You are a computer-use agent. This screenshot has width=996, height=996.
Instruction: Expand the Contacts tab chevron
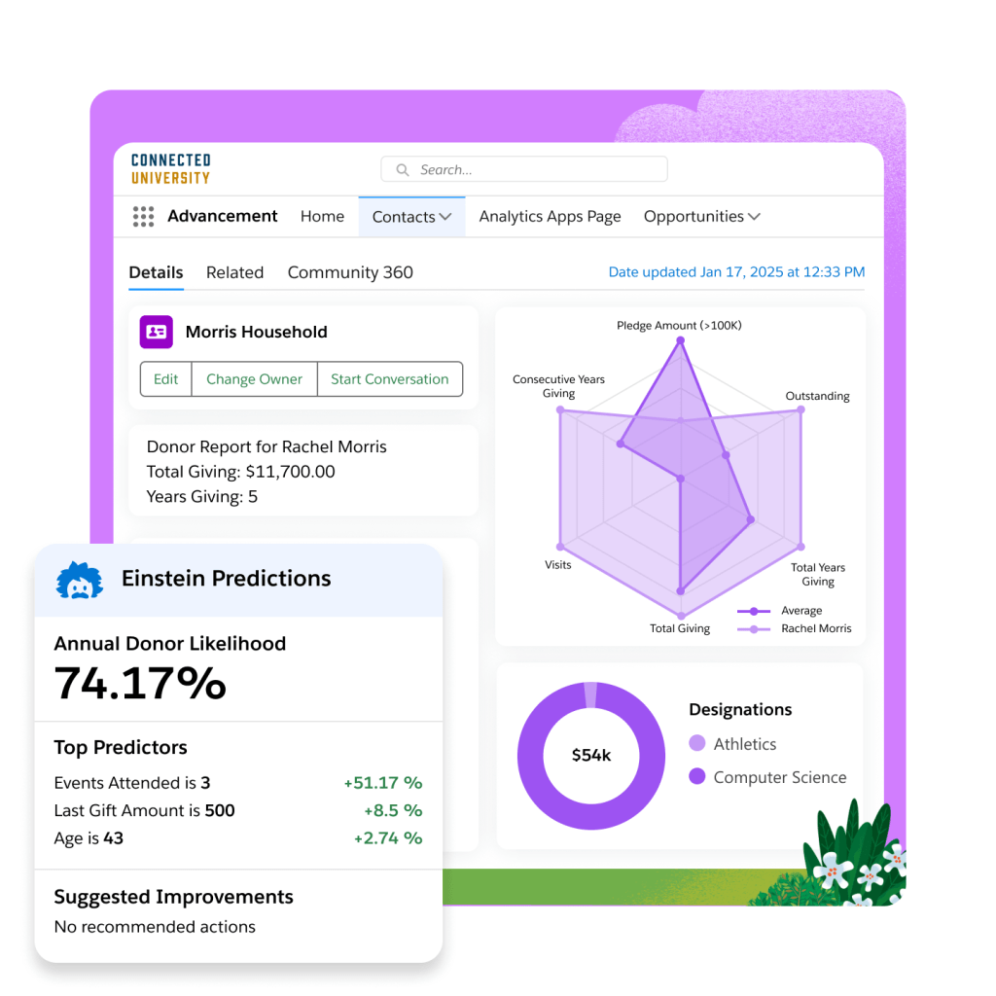[445, 217]
